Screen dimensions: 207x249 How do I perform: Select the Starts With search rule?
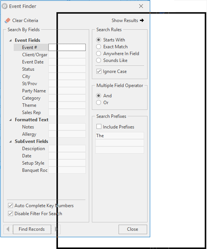click(x=99, y=40)
